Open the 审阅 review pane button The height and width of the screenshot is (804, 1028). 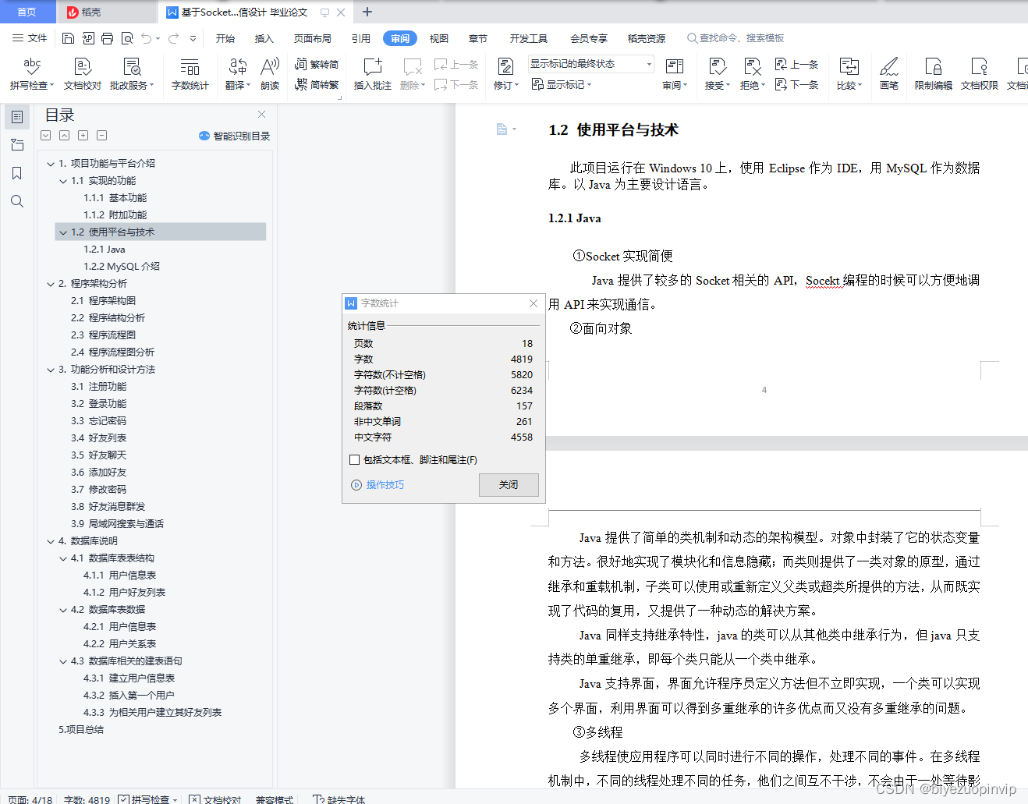(x=675, y=74)
